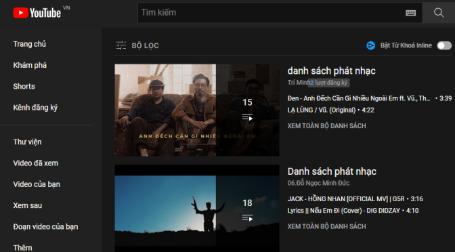The width and height of the screenshot is (455, 252).
Task: Open the on-screen keyboard icon in search bar
Action: point(410,13)
